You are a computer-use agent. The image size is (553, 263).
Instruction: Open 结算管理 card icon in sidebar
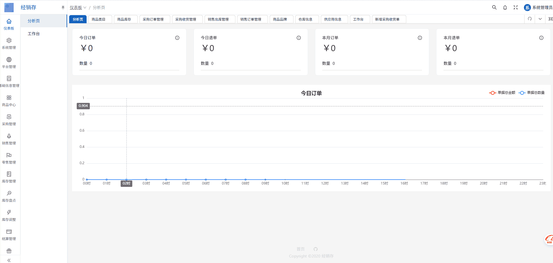pos(9,232)
